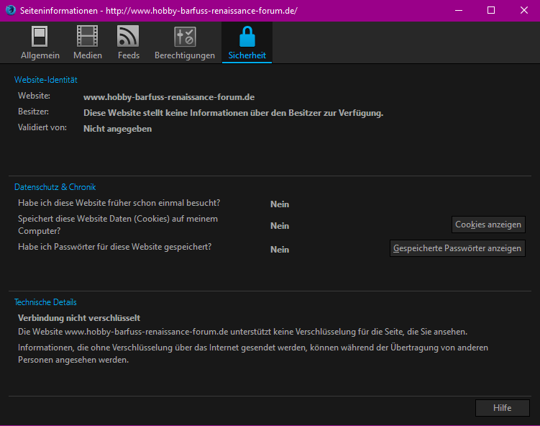Select the 'Nicht angegeben' validation value
The width and height of the screenshot is (540, 426).
(x=117, y=129)
